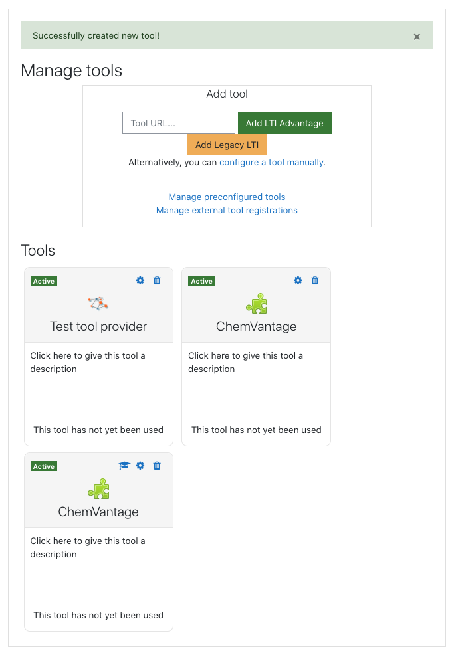The width and height of the screenshot is (452, 659).
Task: Open Manage external tool registrations link
Action: click(x=227, y=210)
